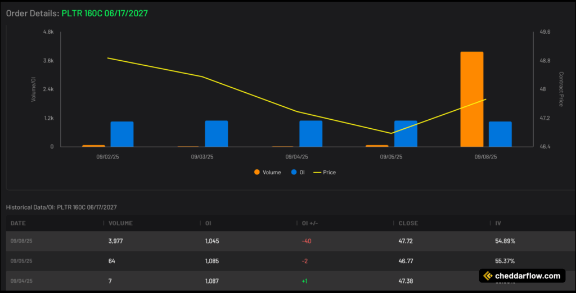Viewport: 576px width, 293px height.
Task: Click the green PLTR 160C 06/17/2027 title
Action: point(105,13)
